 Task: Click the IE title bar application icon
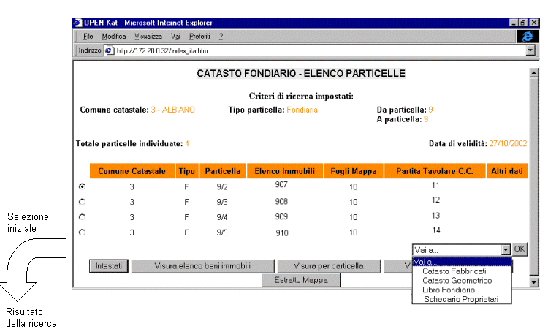(x=79, y=23)
